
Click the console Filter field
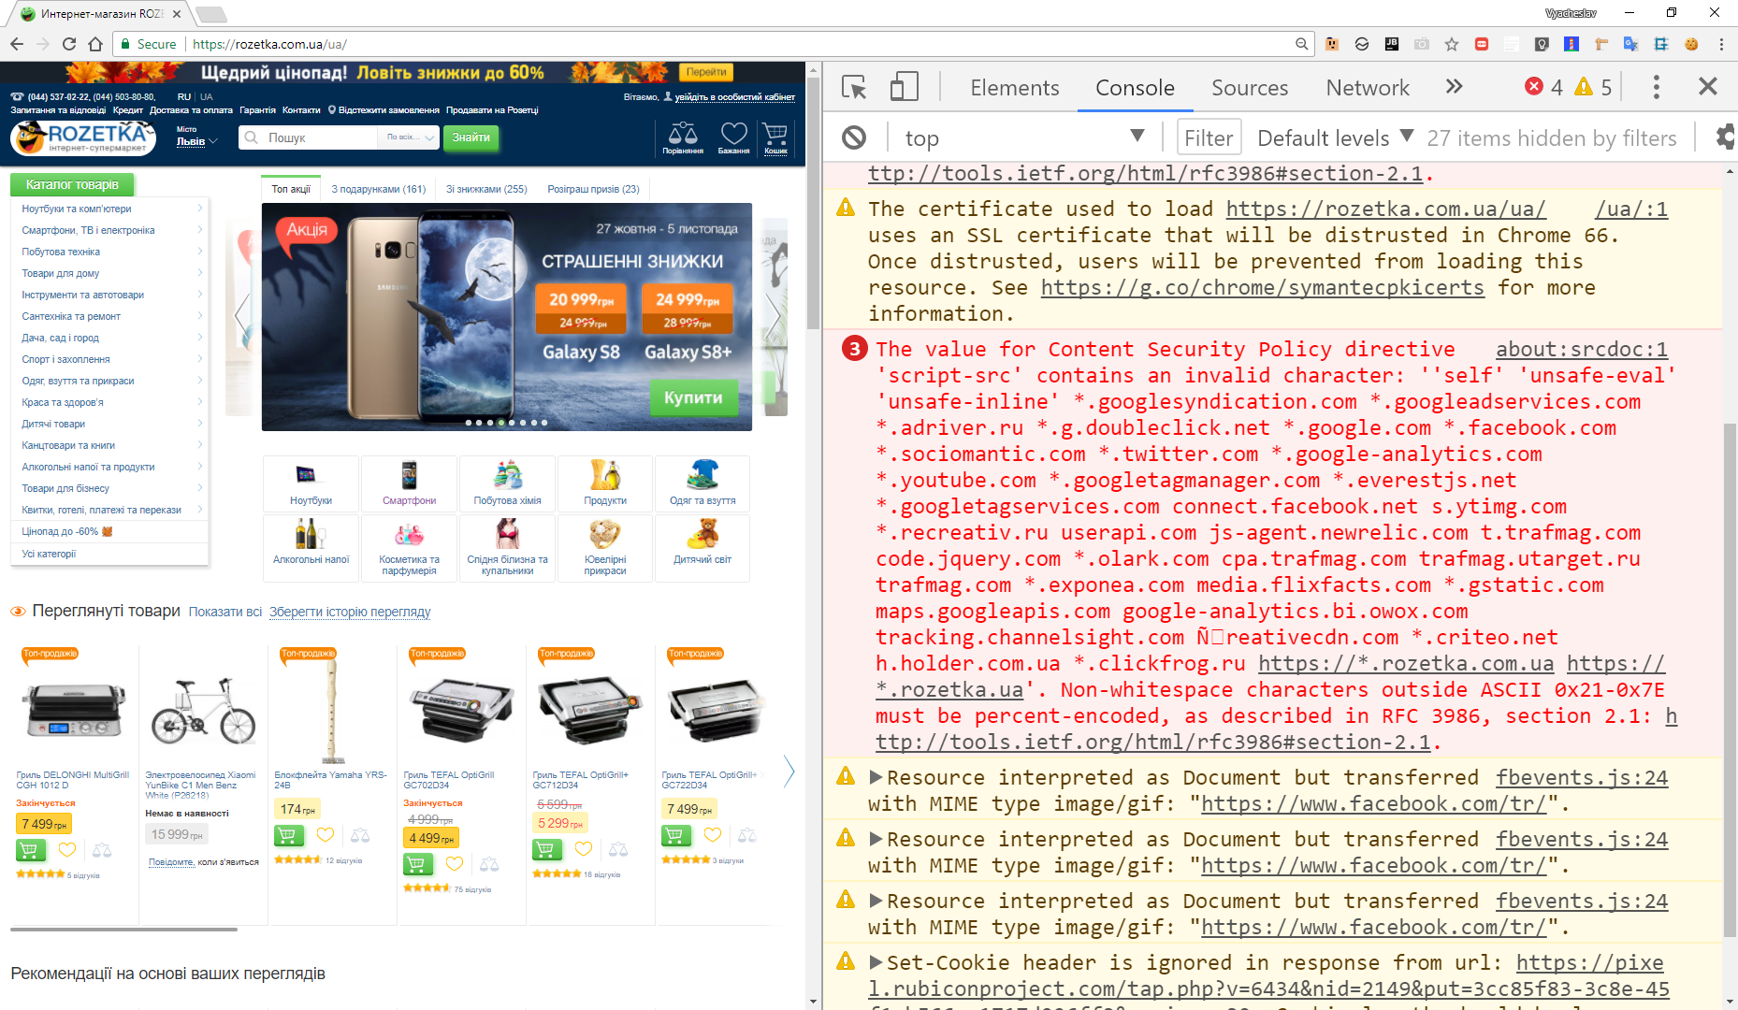[x=1209, y=138]
